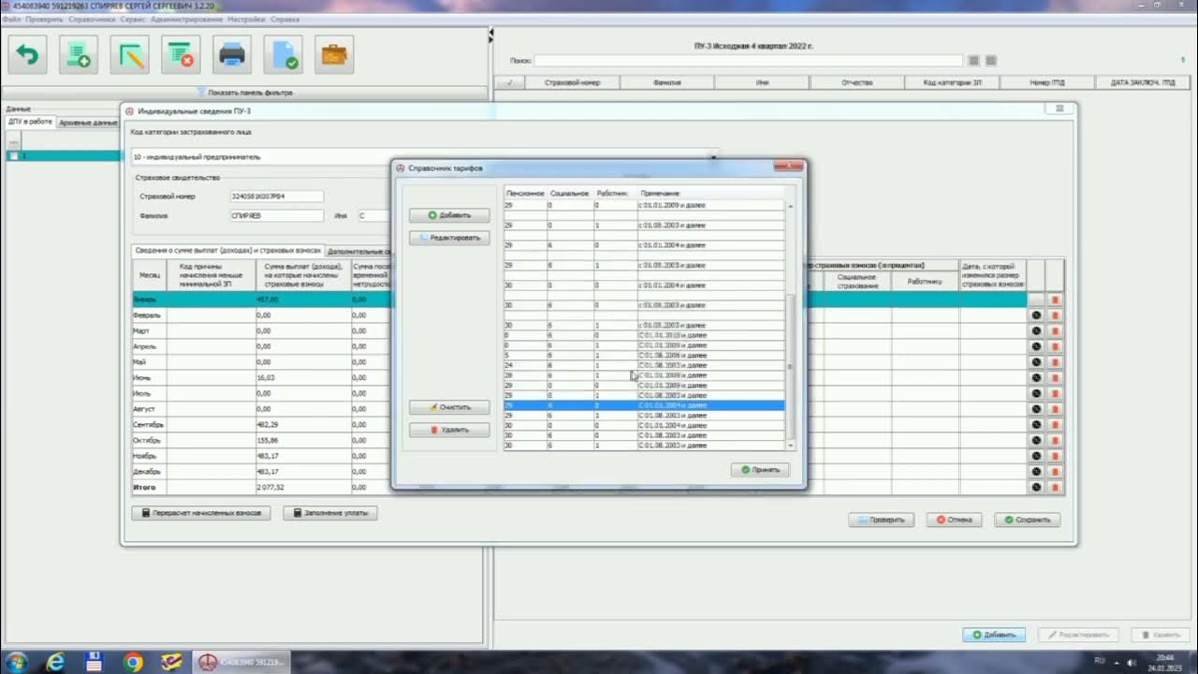This screenshot has width=1198, height=674.
Task: Delete tariff in the Апрель row
Action: [x=1055, y=346]
